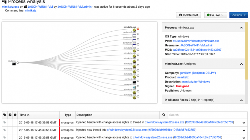The image size is (250, 140).
Task: Click the topmost pwdump7.exe window icon
Action: click(134, 35)
